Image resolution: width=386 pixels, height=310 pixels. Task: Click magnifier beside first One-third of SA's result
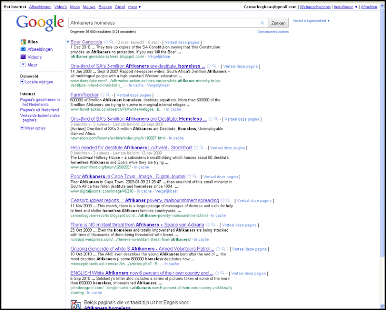pos(214,66)
